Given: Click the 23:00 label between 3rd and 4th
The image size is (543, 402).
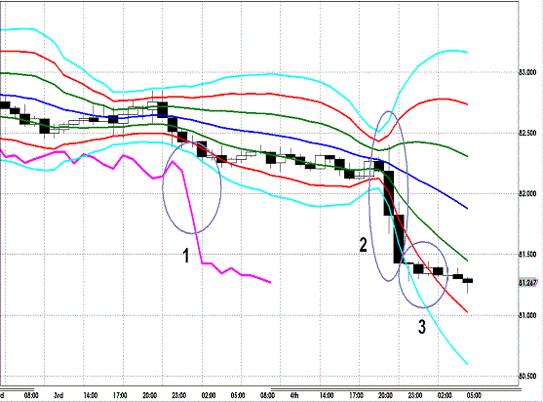Looking at the screenshot, I should pyautogui.click(x=179, y=395).
